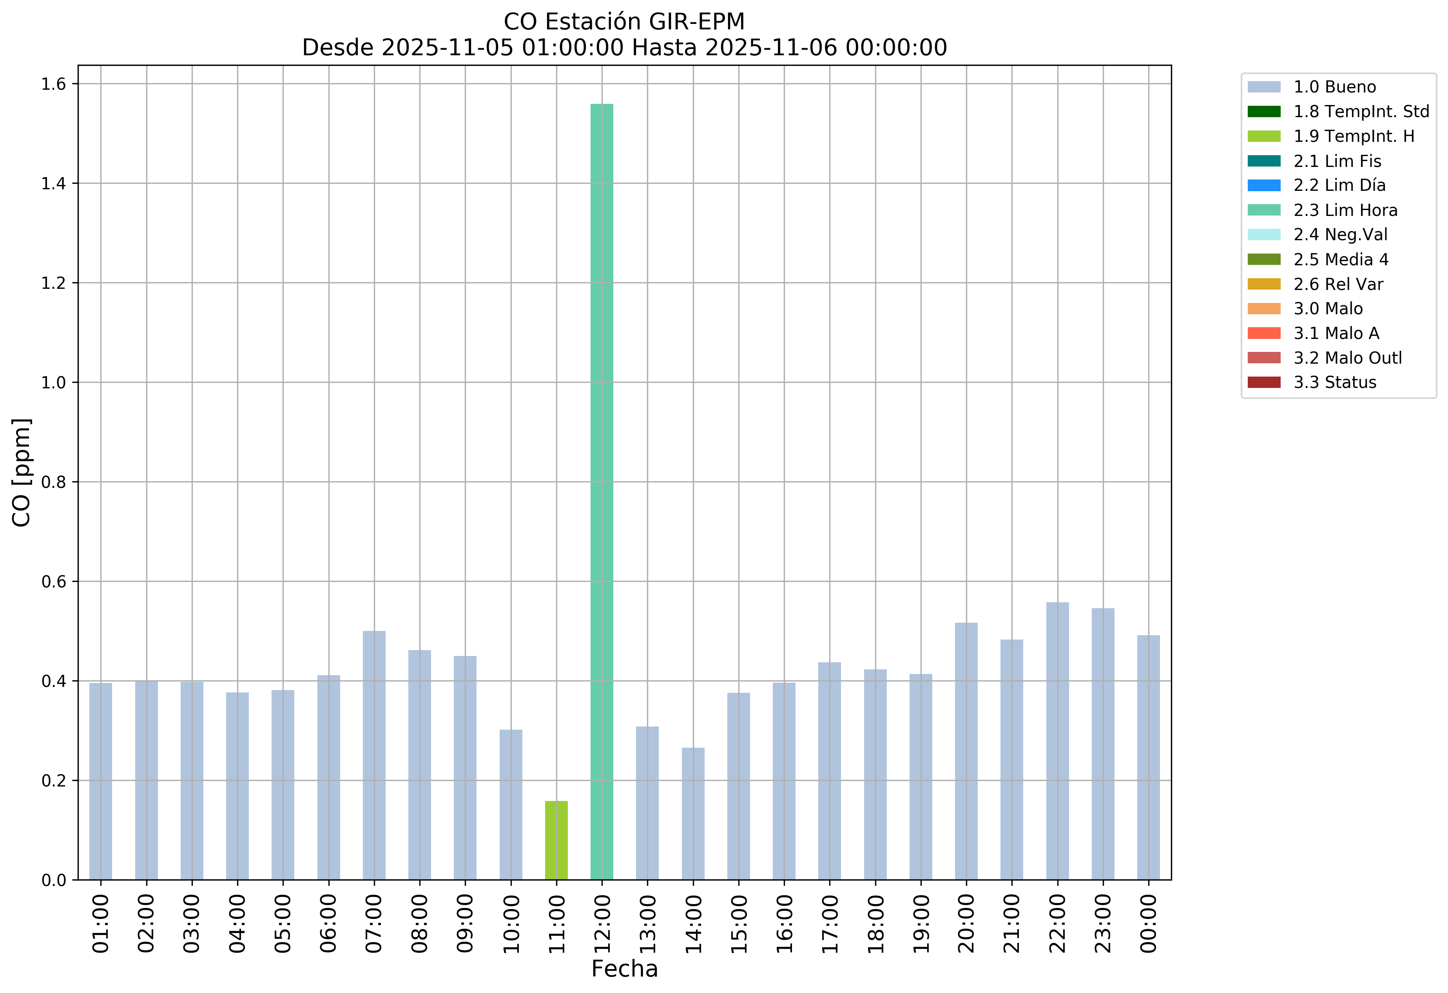Click the 2.3 Lim Hora legend swatch

1263,210
